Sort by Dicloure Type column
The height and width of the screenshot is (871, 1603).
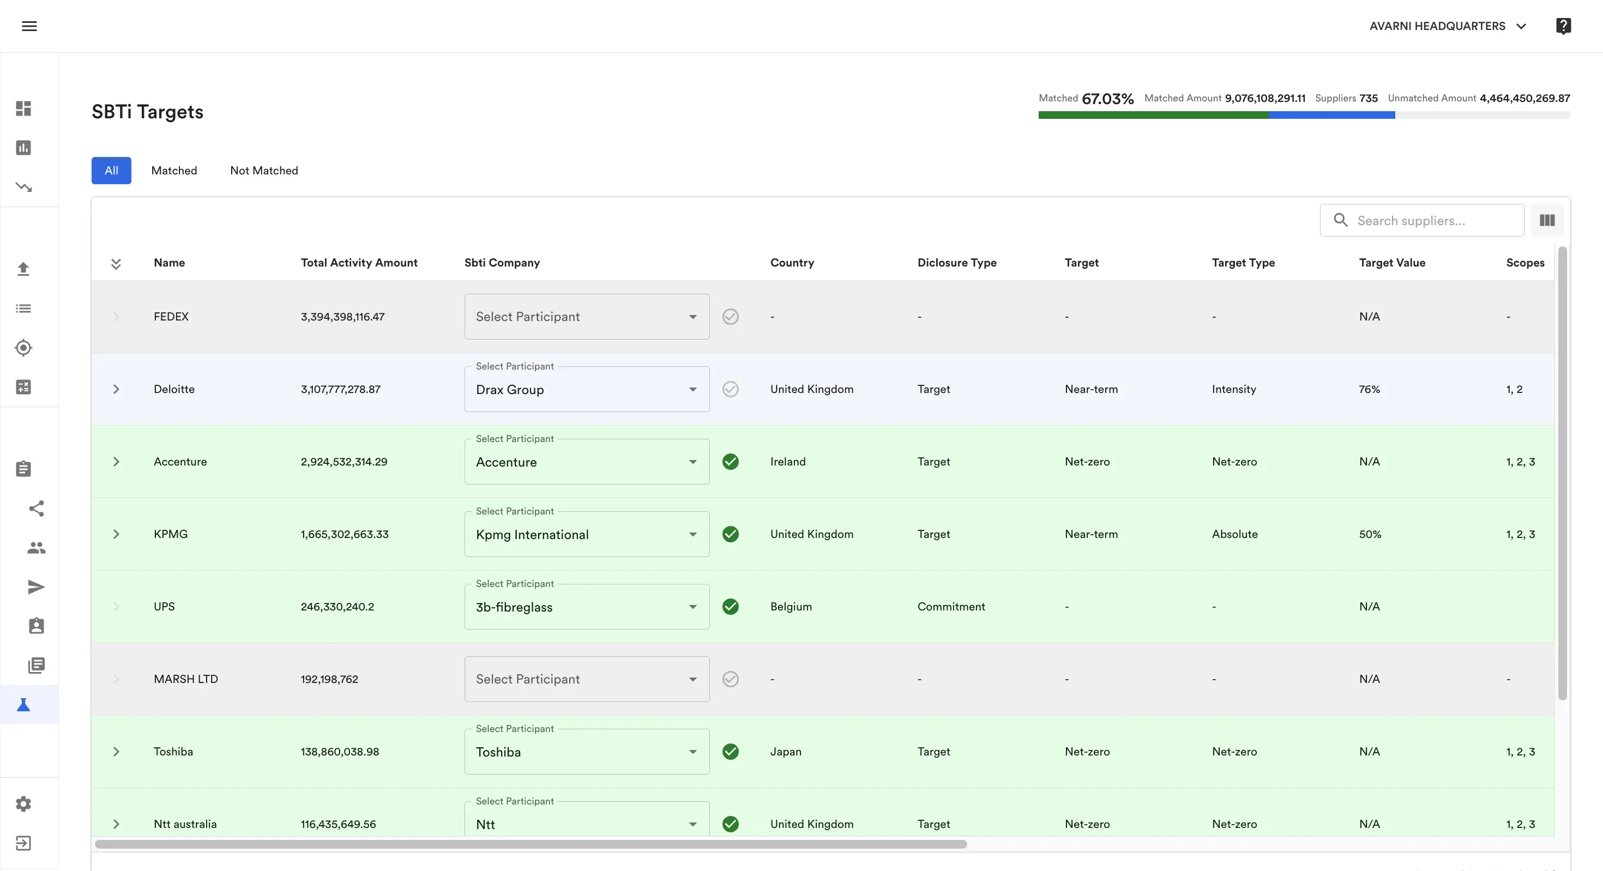(x=957, y=263)
